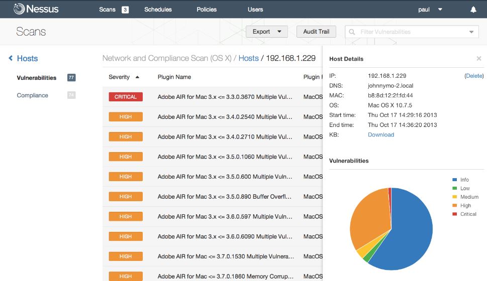The height and width of the screenshot is (281, 487).
Task: Toggle the Severity column sort arrow
Action: click(x=137, y=77)
